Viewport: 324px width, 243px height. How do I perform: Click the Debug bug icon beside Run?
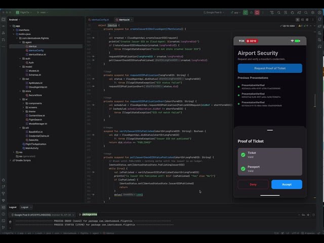point(251,13)
